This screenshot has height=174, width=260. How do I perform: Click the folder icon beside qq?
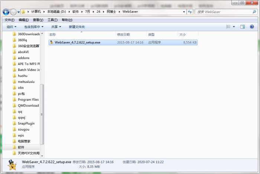[x=14, y=112]
